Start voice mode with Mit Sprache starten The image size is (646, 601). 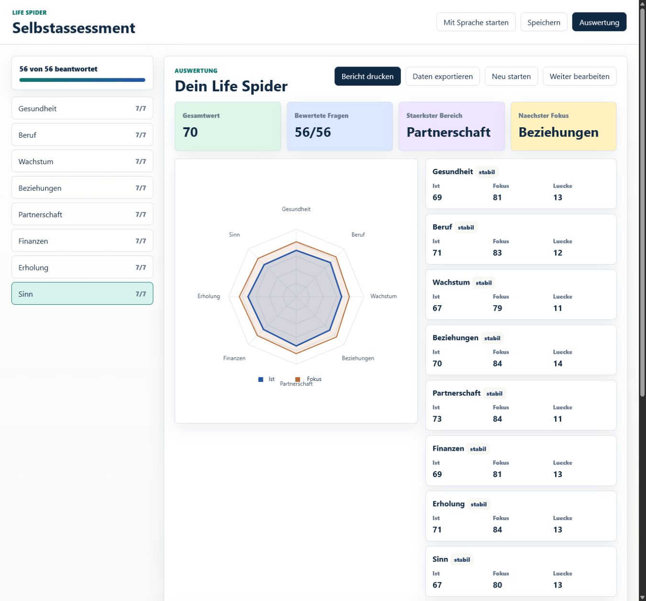(476, 22)
